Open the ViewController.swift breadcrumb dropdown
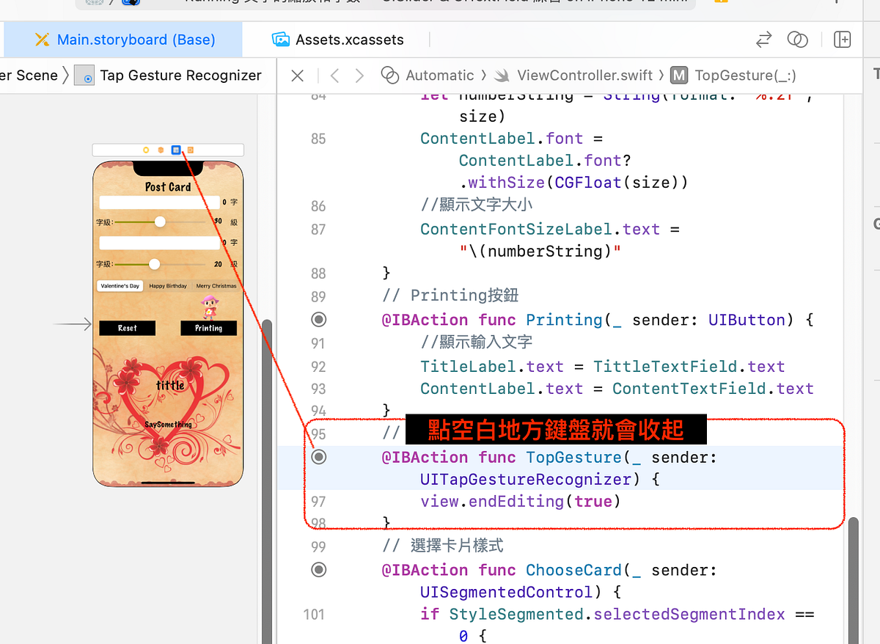 coord(584,75)
